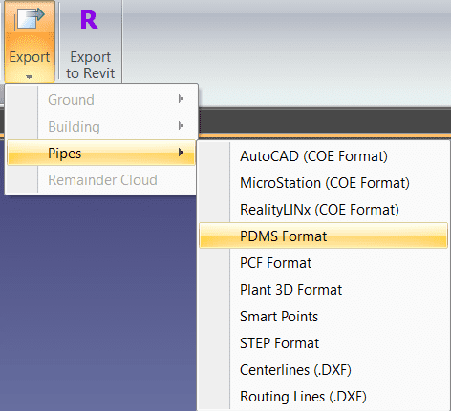Choose RealityLINx (COE Format) option

pyautogui.click(x=323, y=210)
